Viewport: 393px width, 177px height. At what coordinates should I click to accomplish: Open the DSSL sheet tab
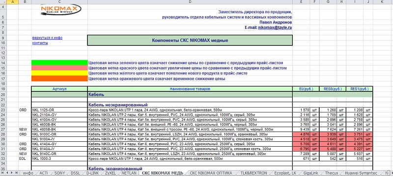[76, 173]
